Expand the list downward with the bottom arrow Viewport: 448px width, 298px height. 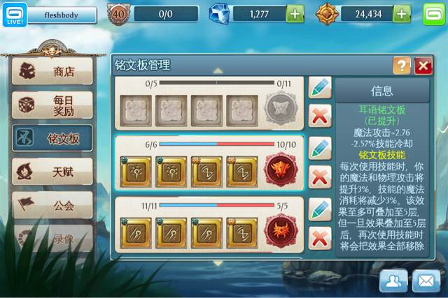coord(218,263)
